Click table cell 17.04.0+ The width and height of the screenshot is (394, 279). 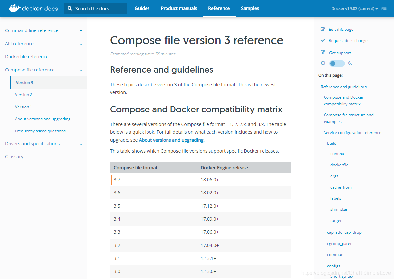[x=210, y=245]
